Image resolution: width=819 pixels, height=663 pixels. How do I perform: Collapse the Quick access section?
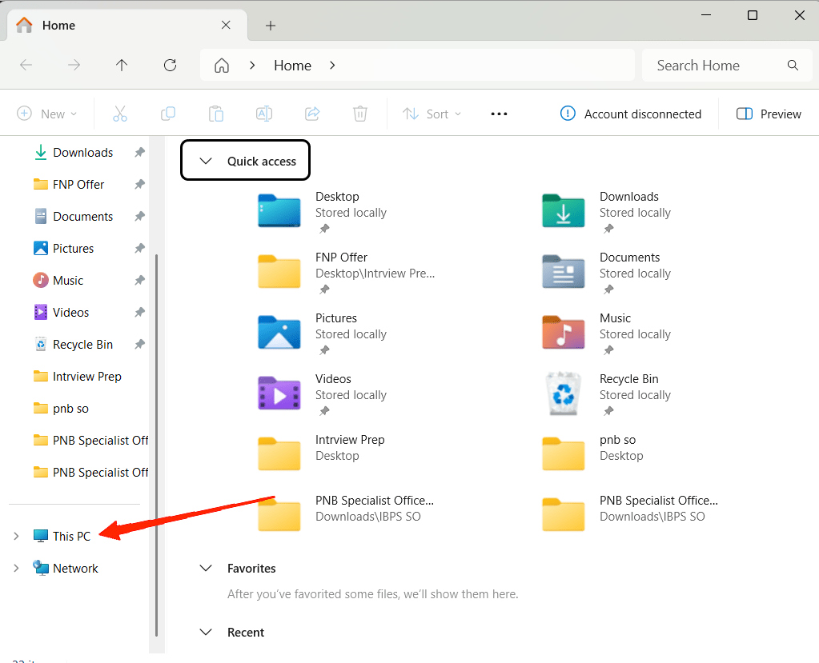click(206, 162)
